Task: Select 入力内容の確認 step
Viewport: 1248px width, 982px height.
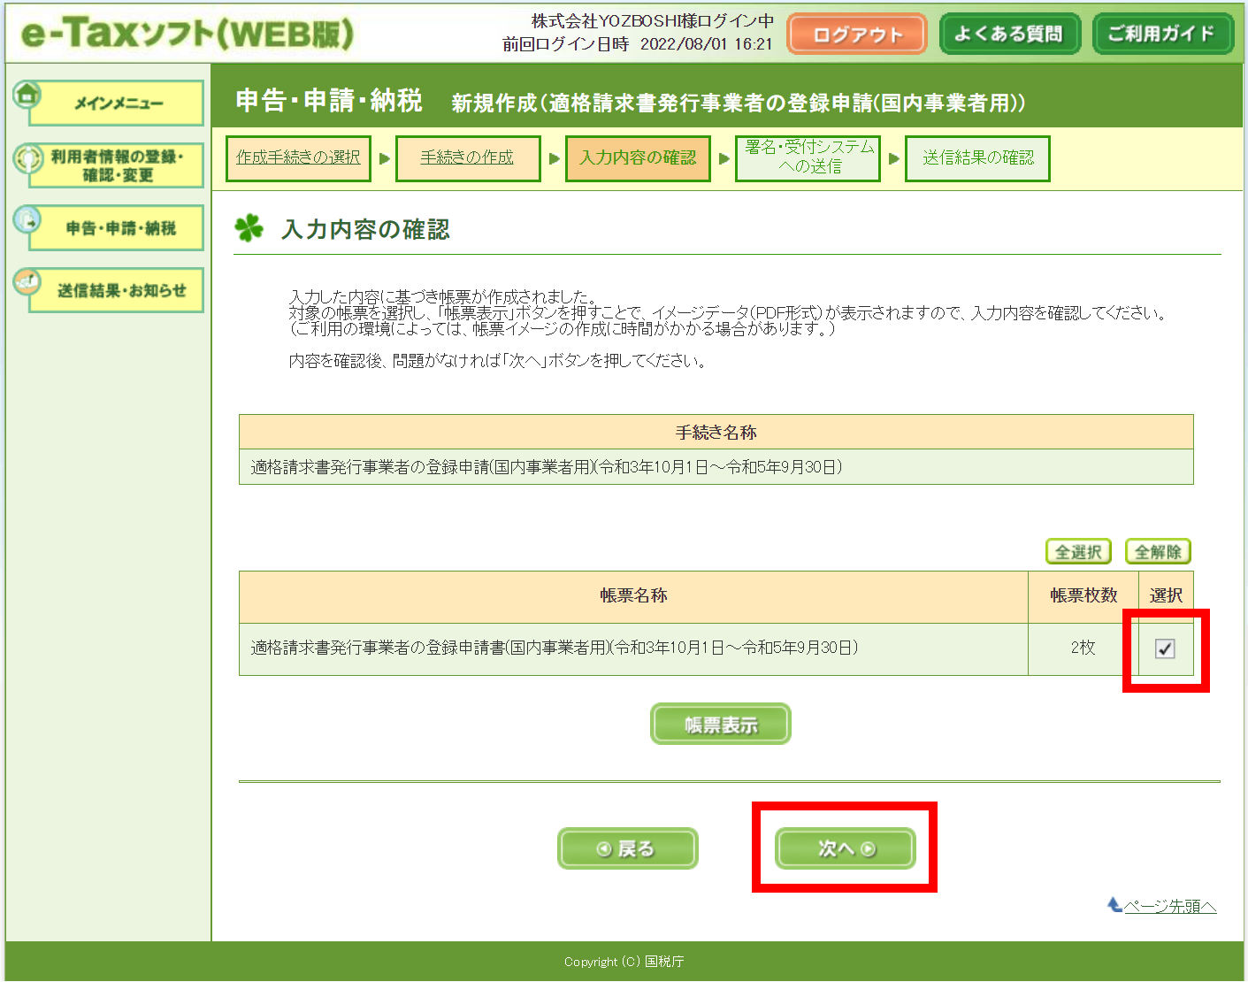Action: click(x=638, y=157)
